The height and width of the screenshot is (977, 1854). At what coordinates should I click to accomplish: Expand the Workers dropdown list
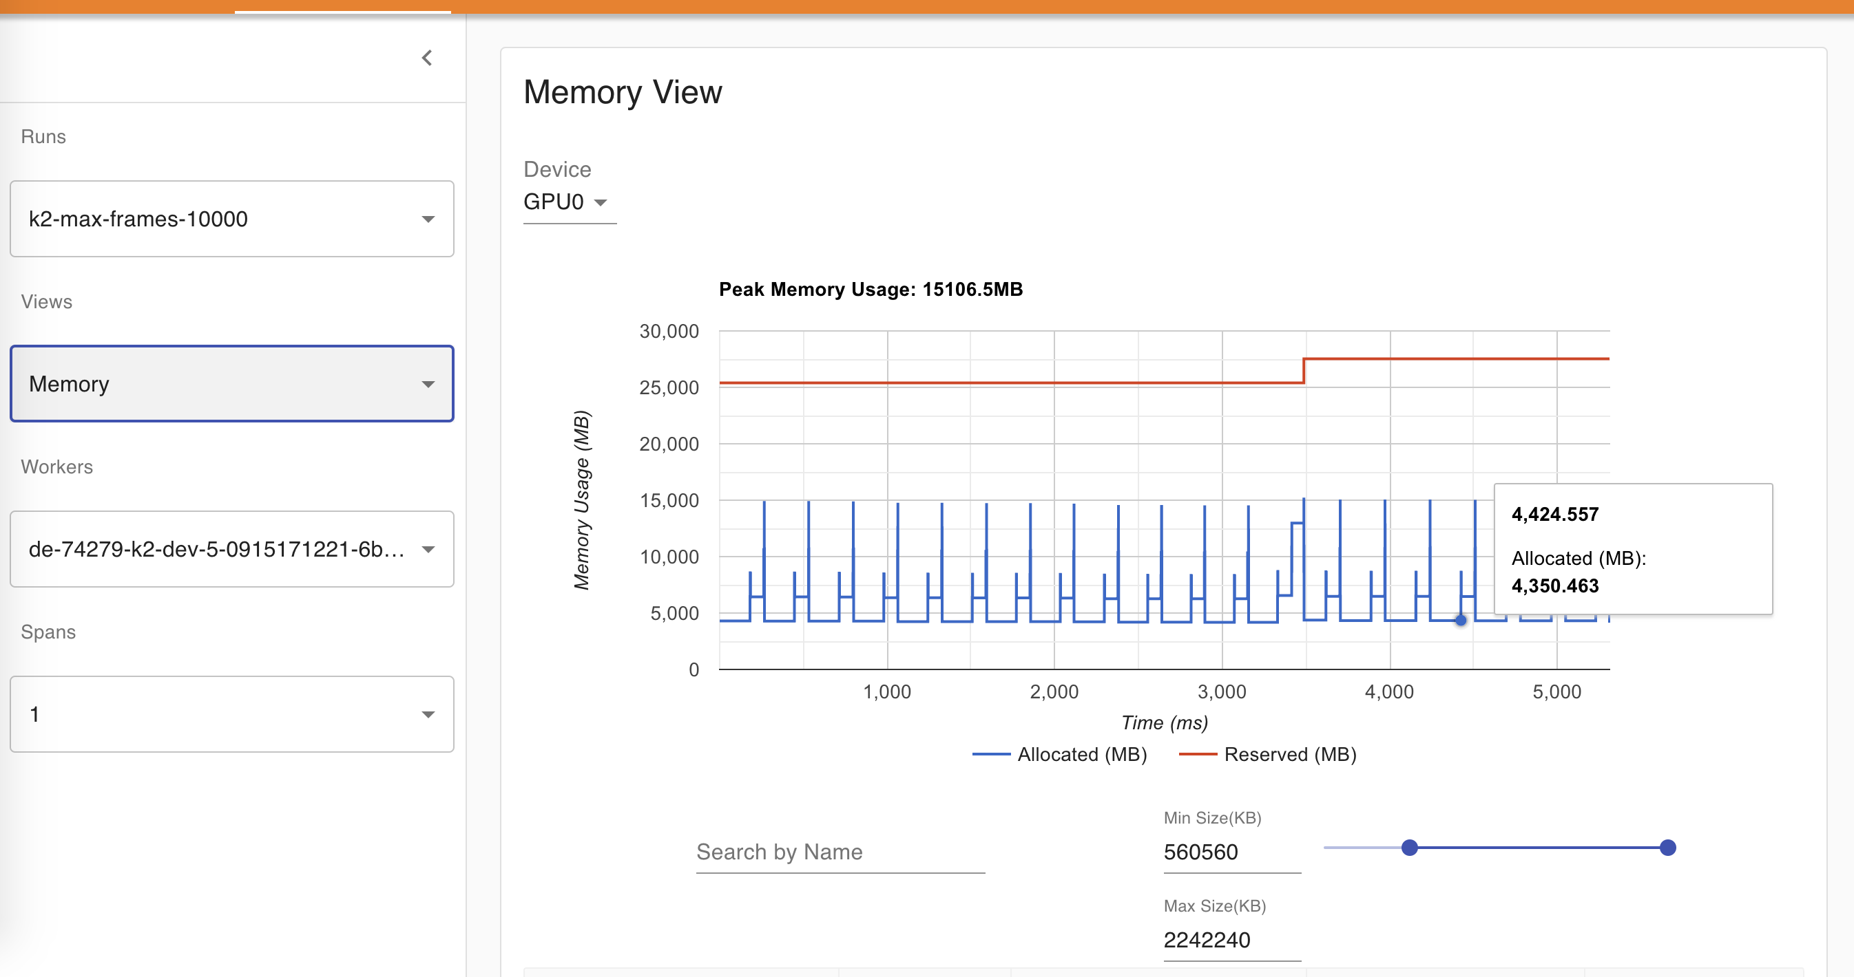pyautogui.click(x=231, y=549)
